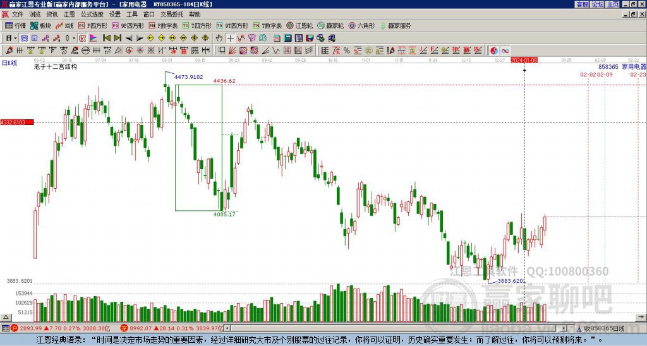Select the Gann fan lines tool
This screenshot has height=346, width=647.
(233, 51)
